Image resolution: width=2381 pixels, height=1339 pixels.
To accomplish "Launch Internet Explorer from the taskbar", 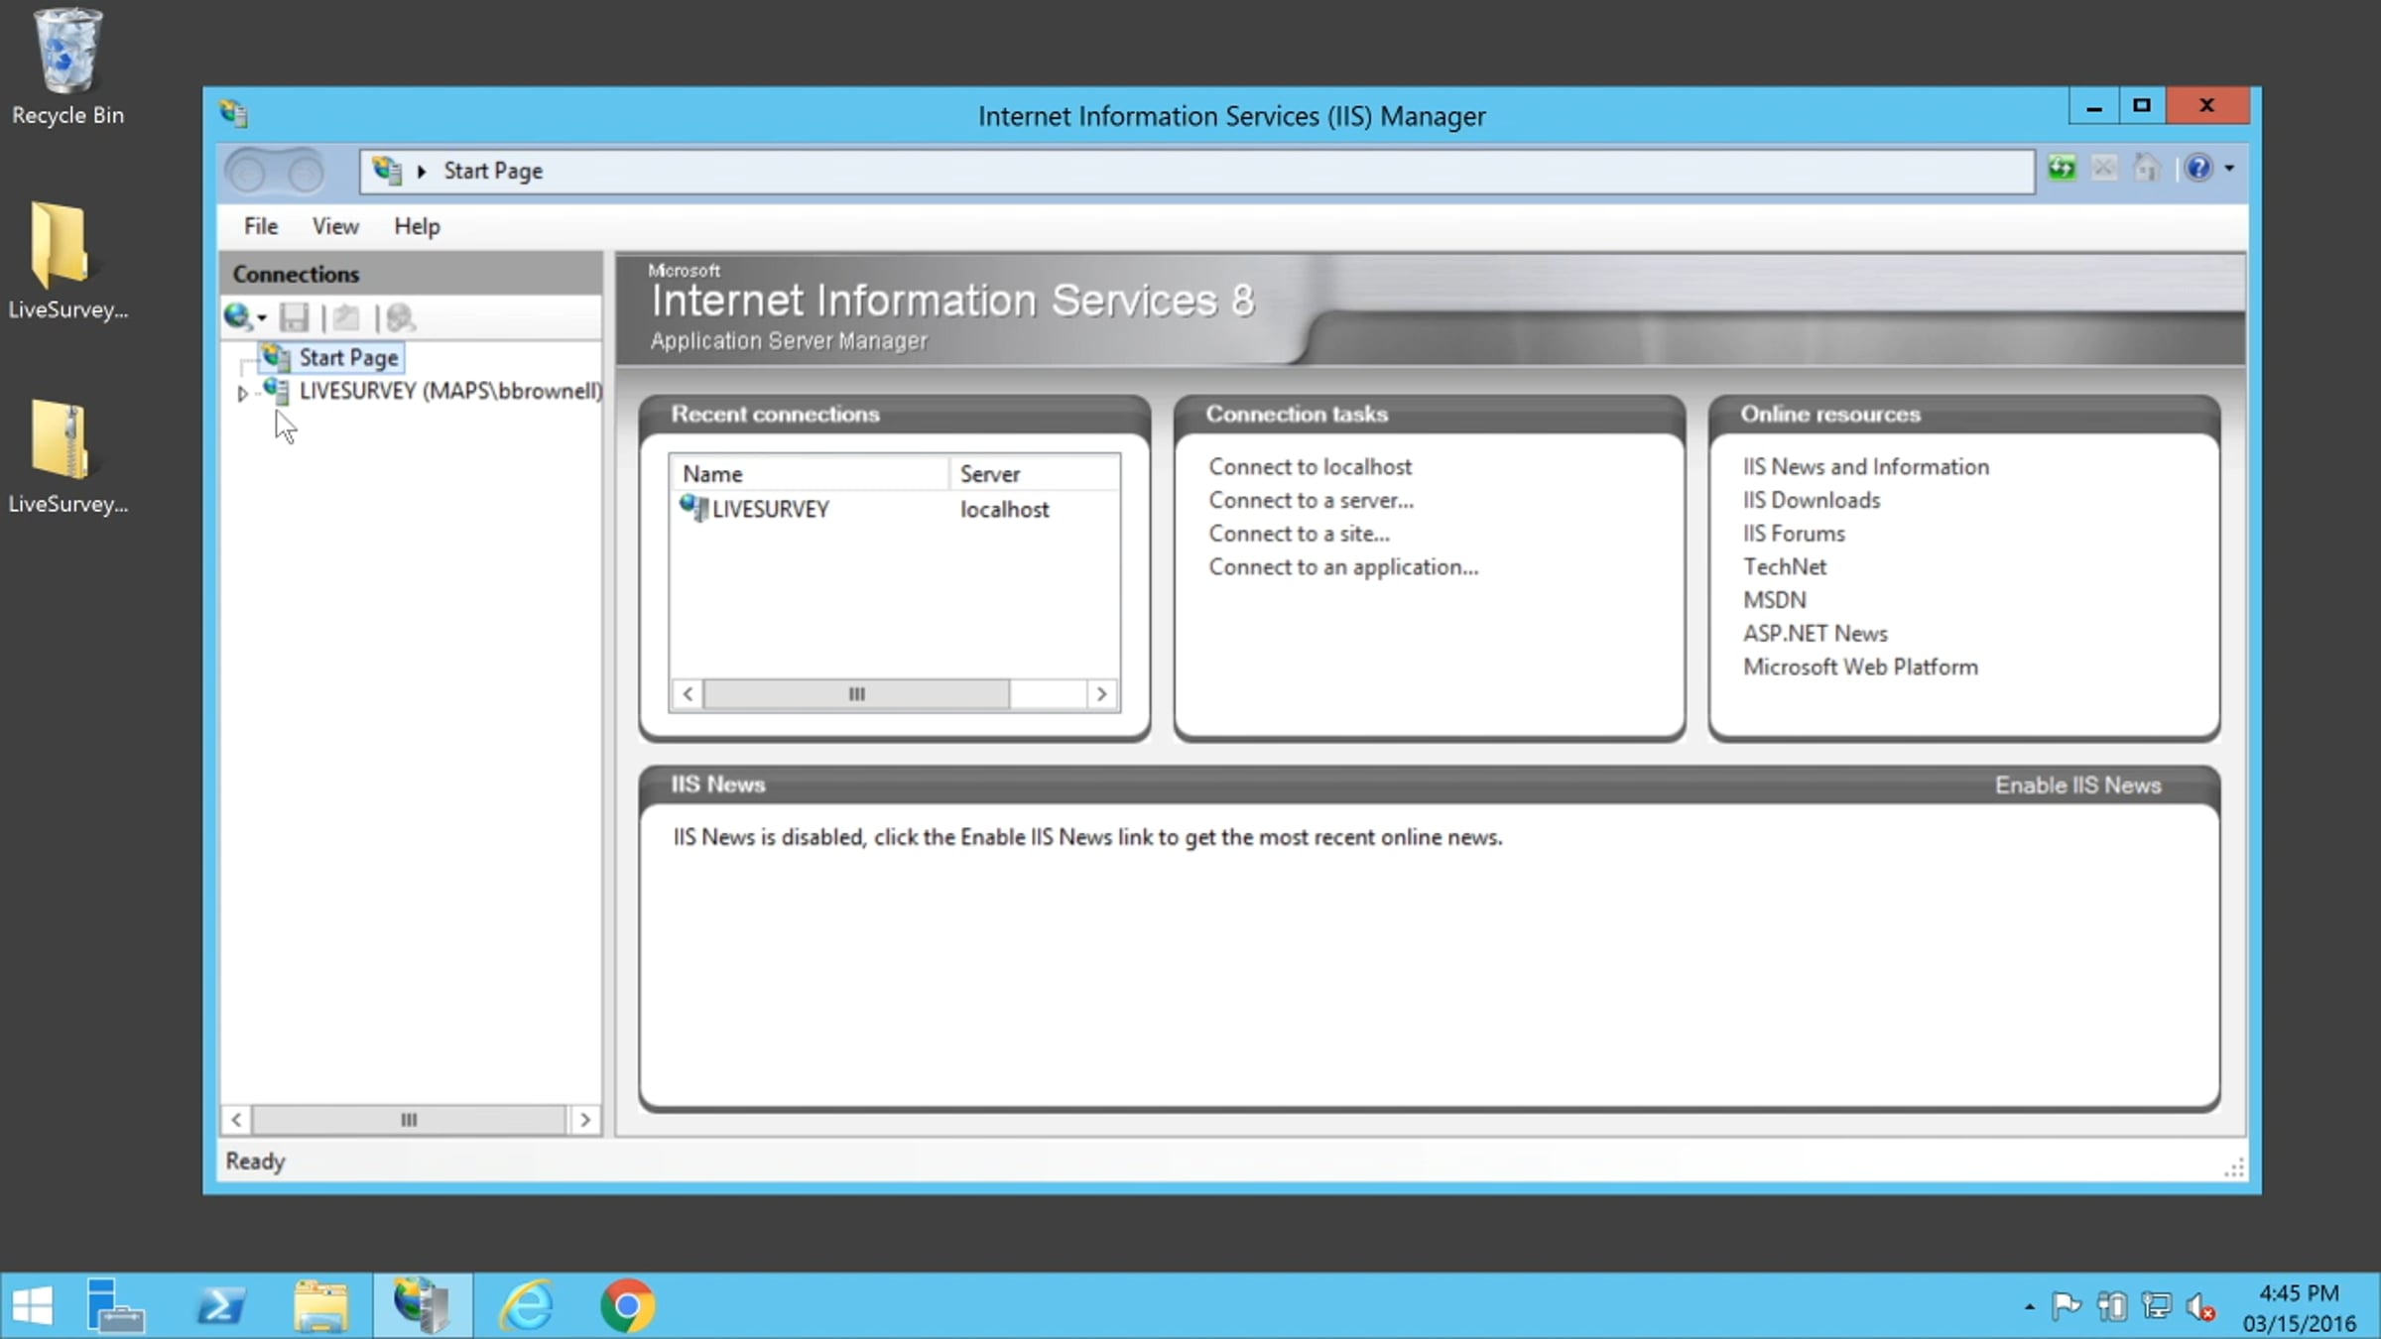I will point(526,1305).
